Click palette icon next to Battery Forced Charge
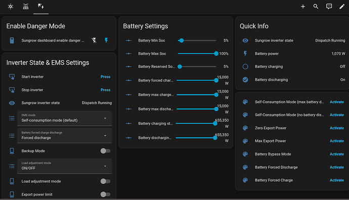Screen dimensions: 349x200 pyautogui.click(x=245, y=180)
